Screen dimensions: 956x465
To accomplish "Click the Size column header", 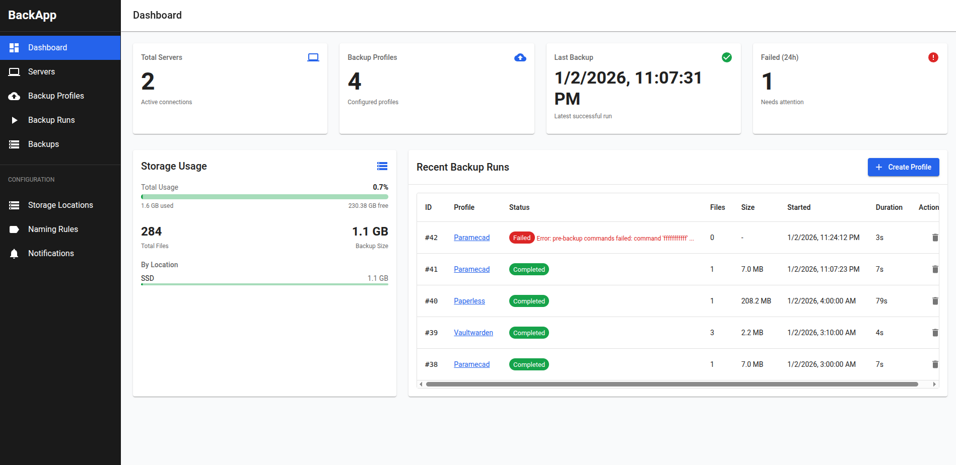I will tap(748, 207).
